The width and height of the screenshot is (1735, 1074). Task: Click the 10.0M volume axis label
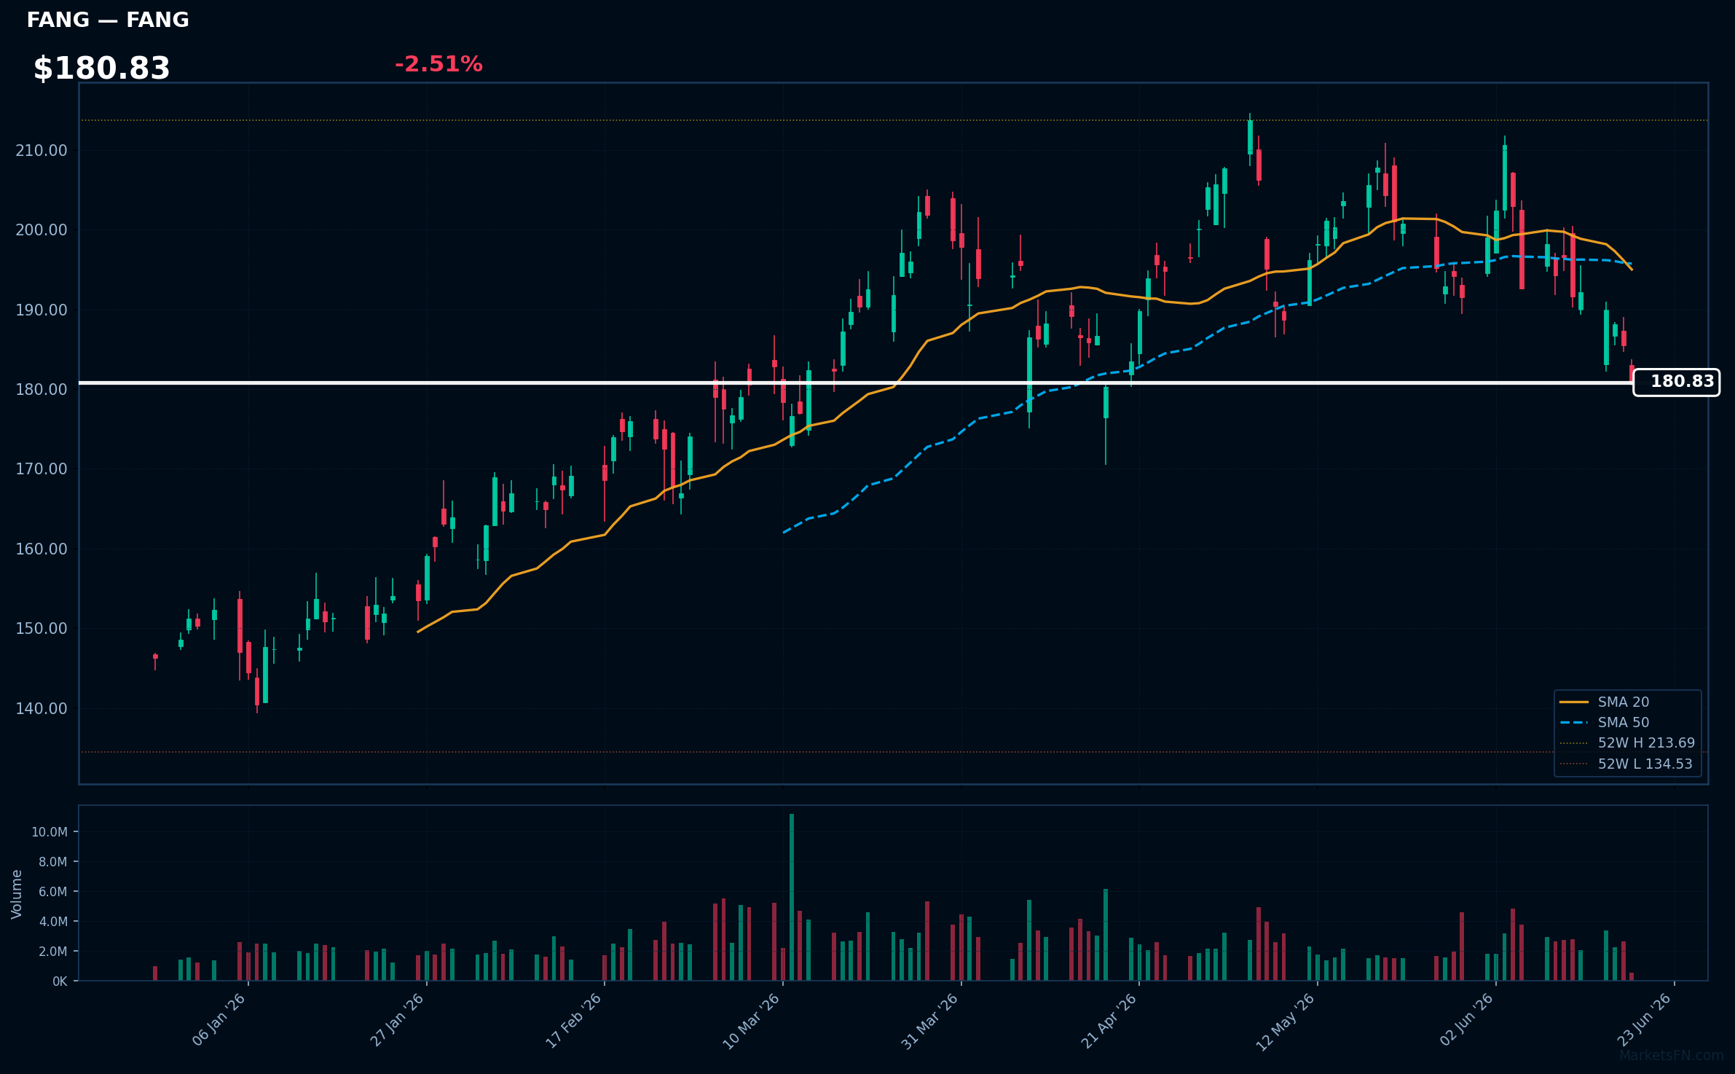click(50, 832)
